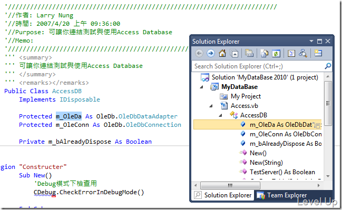Click the View Code toolbar icon
The height and width of the screenshot is (210, 342).
[291, 53]
